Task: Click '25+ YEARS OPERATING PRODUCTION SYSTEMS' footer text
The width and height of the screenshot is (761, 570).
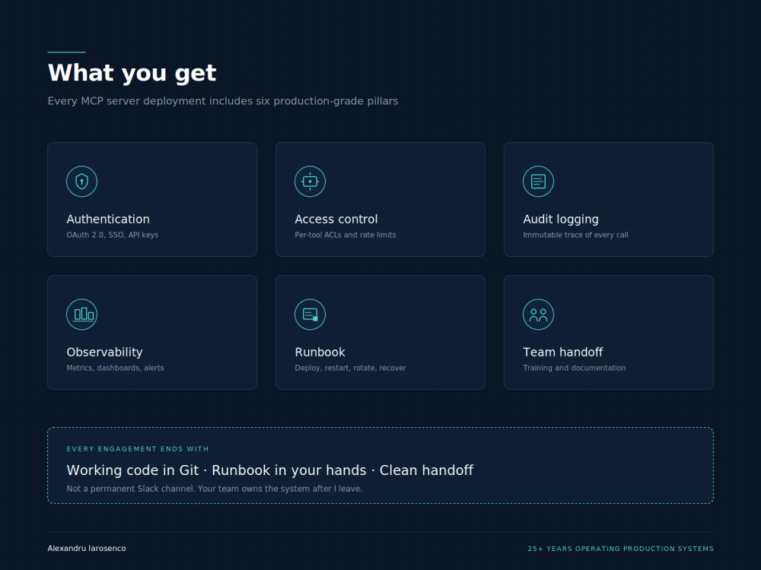Action: (620, 549)
